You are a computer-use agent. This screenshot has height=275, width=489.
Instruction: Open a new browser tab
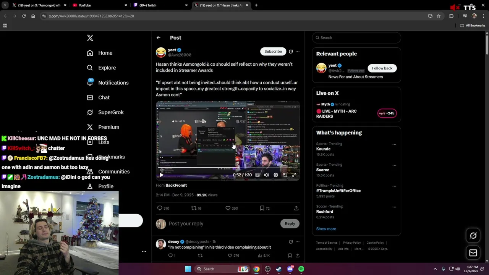[256, 5]
